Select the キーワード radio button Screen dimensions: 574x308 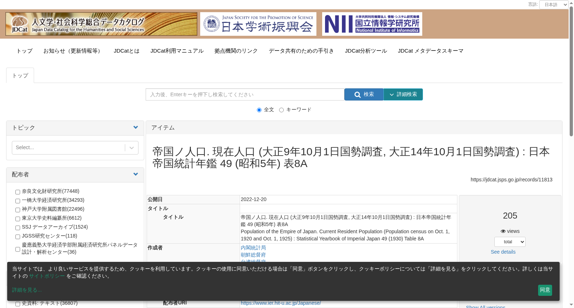pyautogui.click(x=281, y=110)
